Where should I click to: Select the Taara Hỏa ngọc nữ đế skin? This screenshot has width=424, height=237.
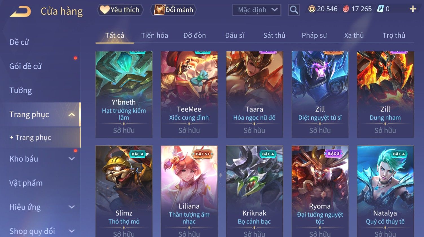pyautogui.click(x=254, y=94)
